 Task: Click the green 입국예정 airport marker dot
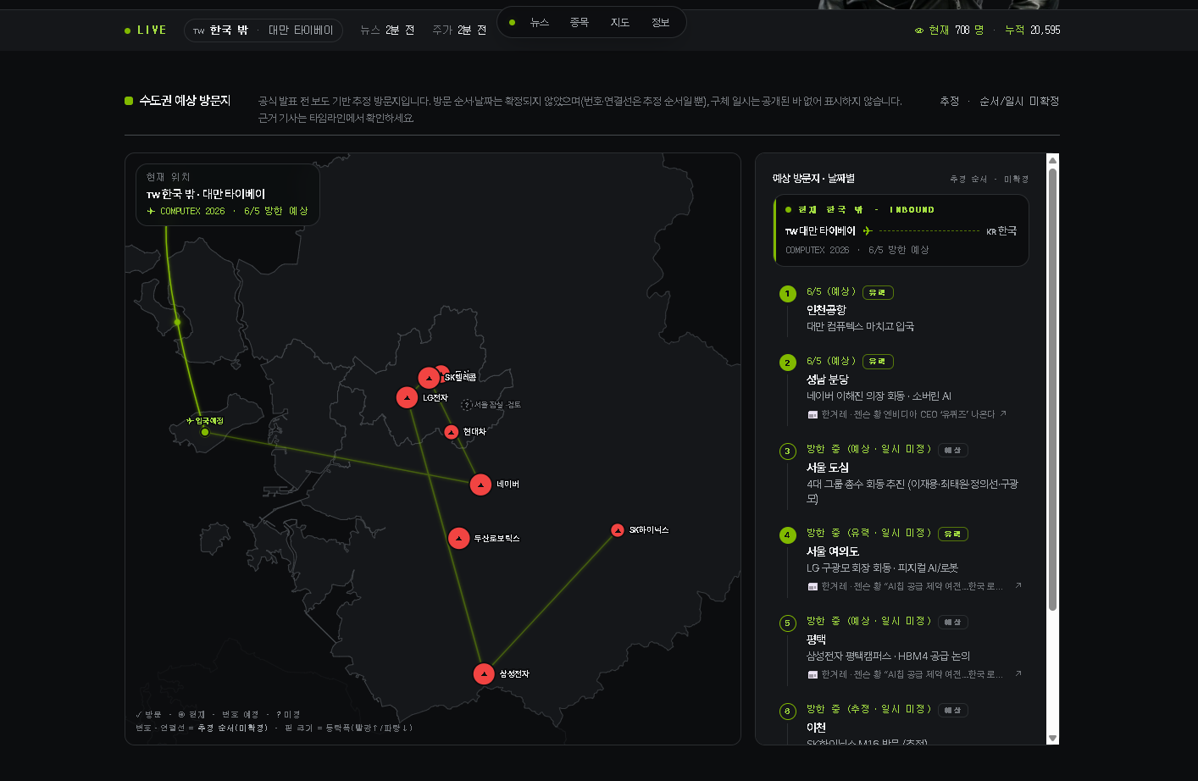pos(205,432)
